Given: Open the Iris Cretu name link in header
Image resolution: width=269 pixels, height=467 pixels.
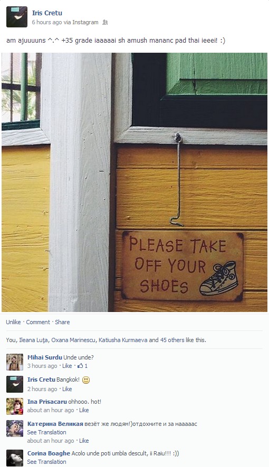Looking at the screenshot, I should tap(47, 13).
